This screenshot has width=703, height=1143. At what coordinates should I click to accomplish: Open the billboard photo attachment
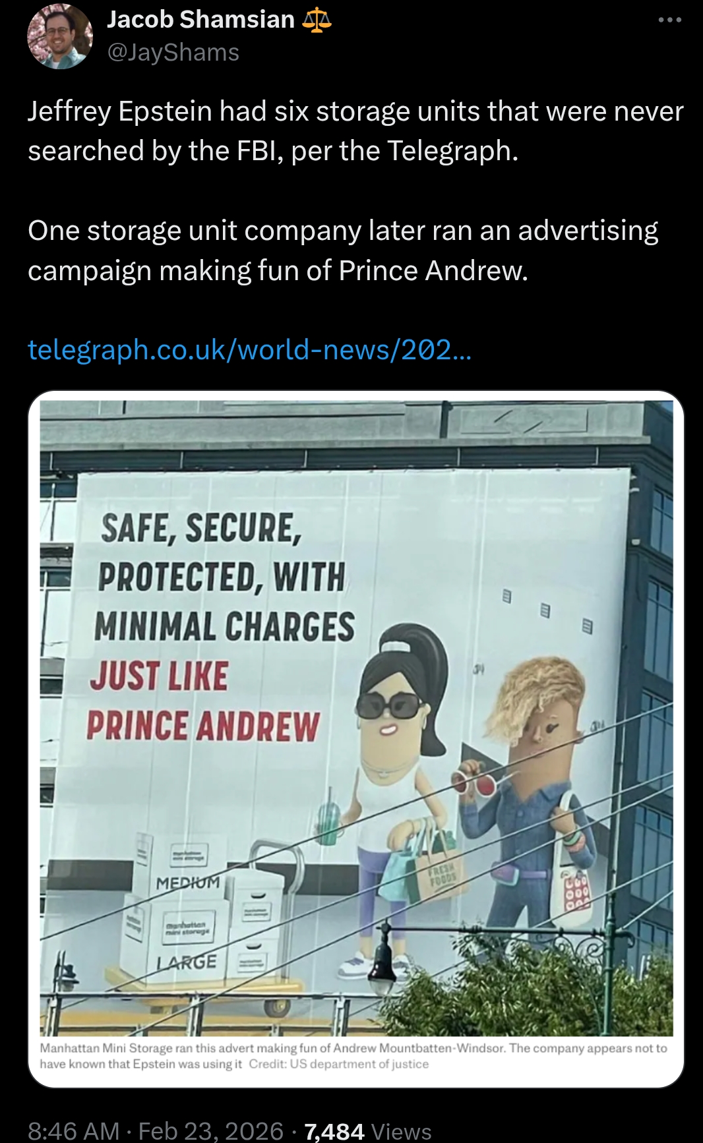[356, 718]
